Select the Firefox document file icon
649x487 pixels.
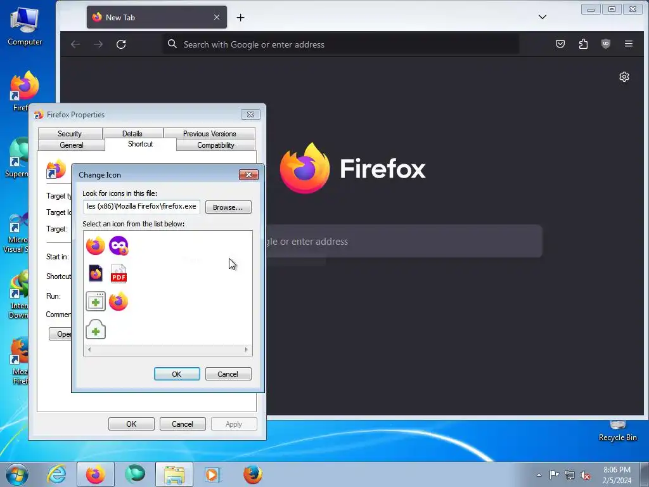point(96,273)
